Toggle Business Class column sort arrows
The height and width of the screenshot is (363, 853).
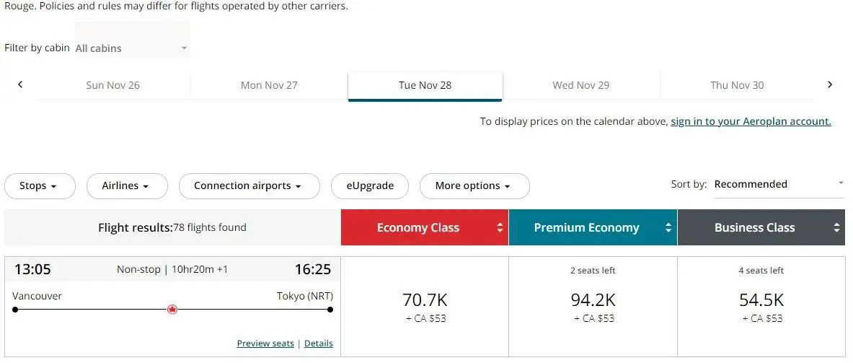pyautogui.click(x=836, y=228)
